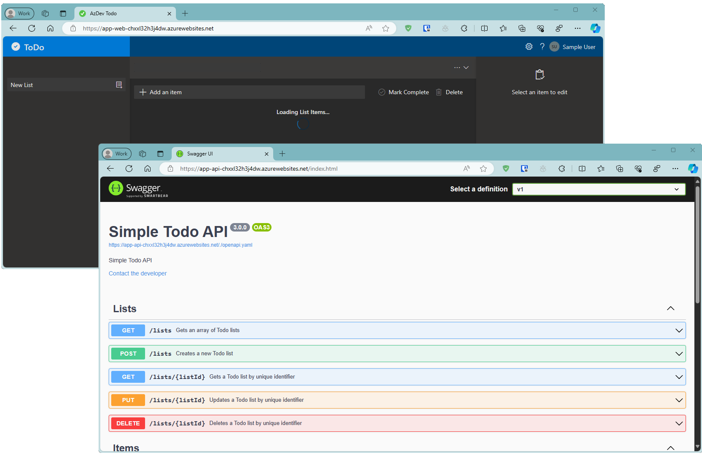Screen dimensions: 702x455
Task: Open Copilot icon in Swagger browser window
Action: [x=693, y=169]
